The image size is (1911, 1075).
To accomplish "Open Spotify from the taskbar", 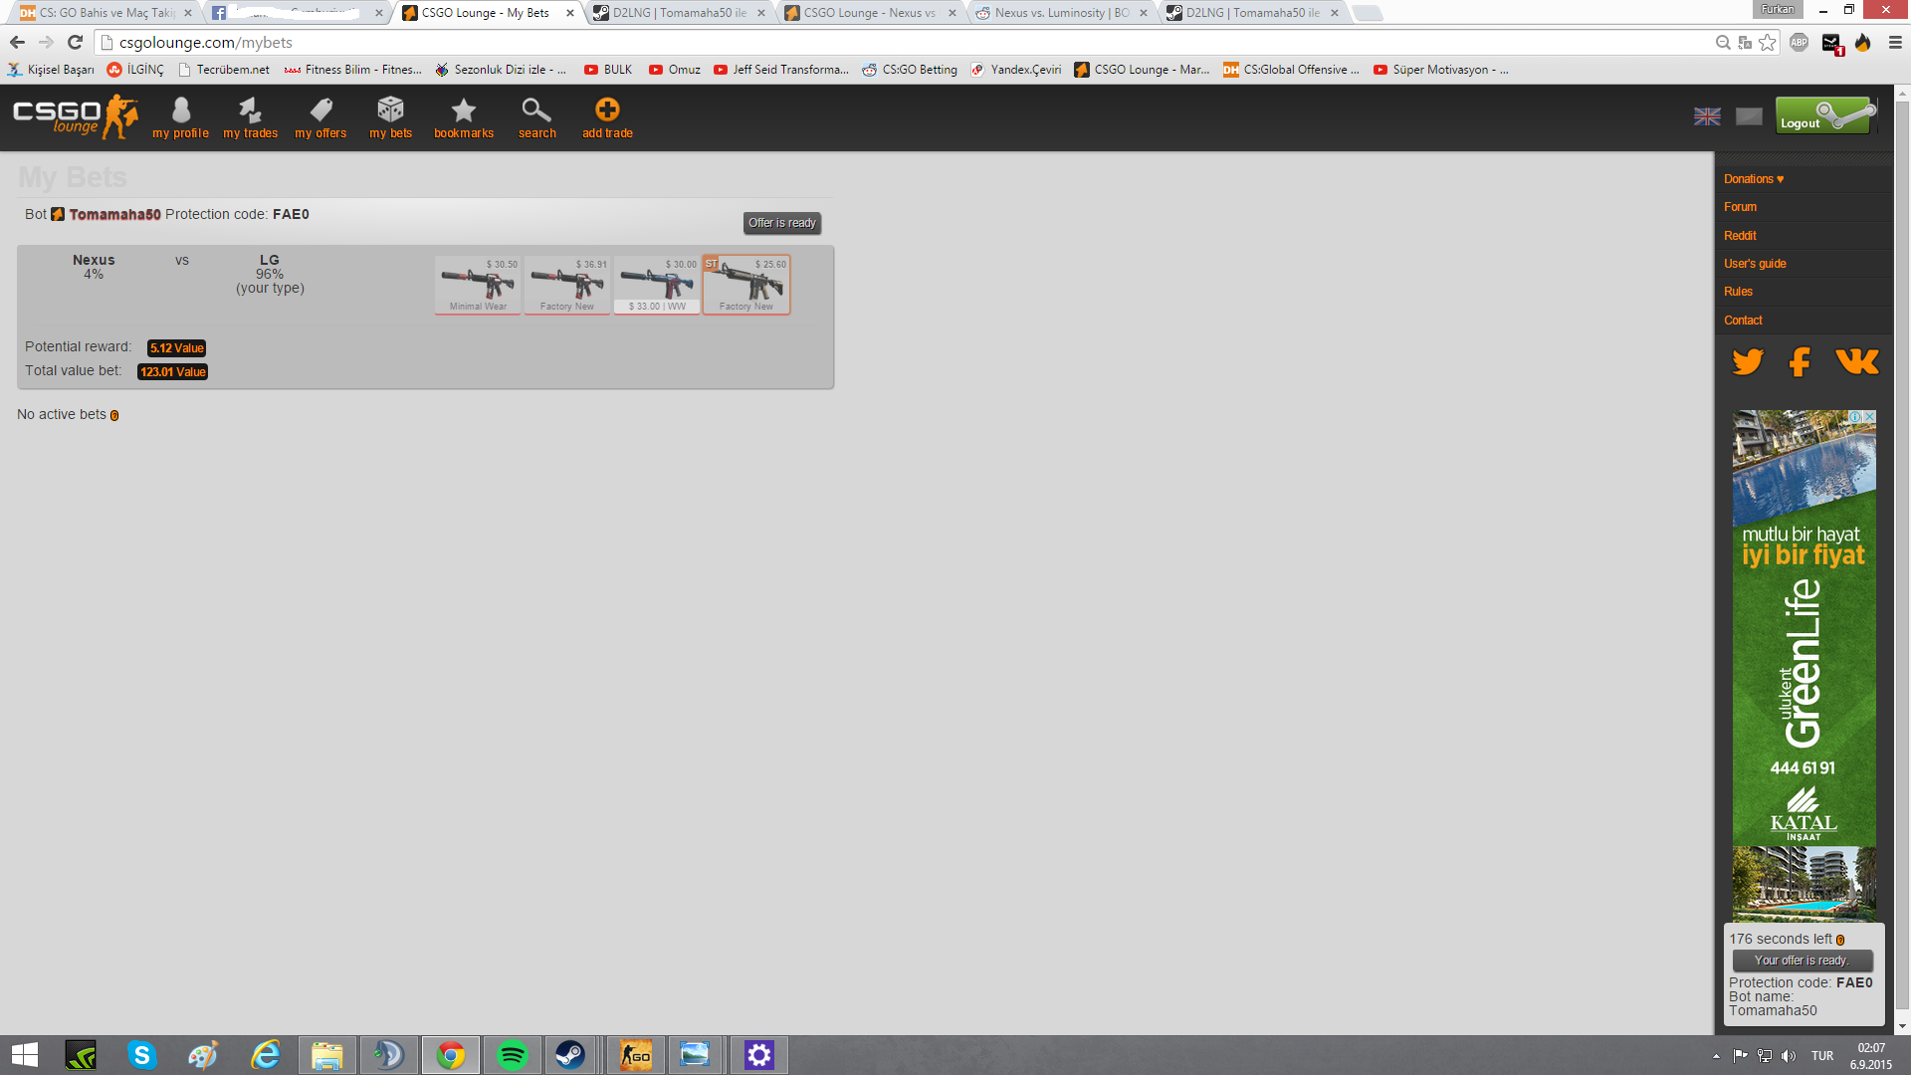I will 513,1055.
